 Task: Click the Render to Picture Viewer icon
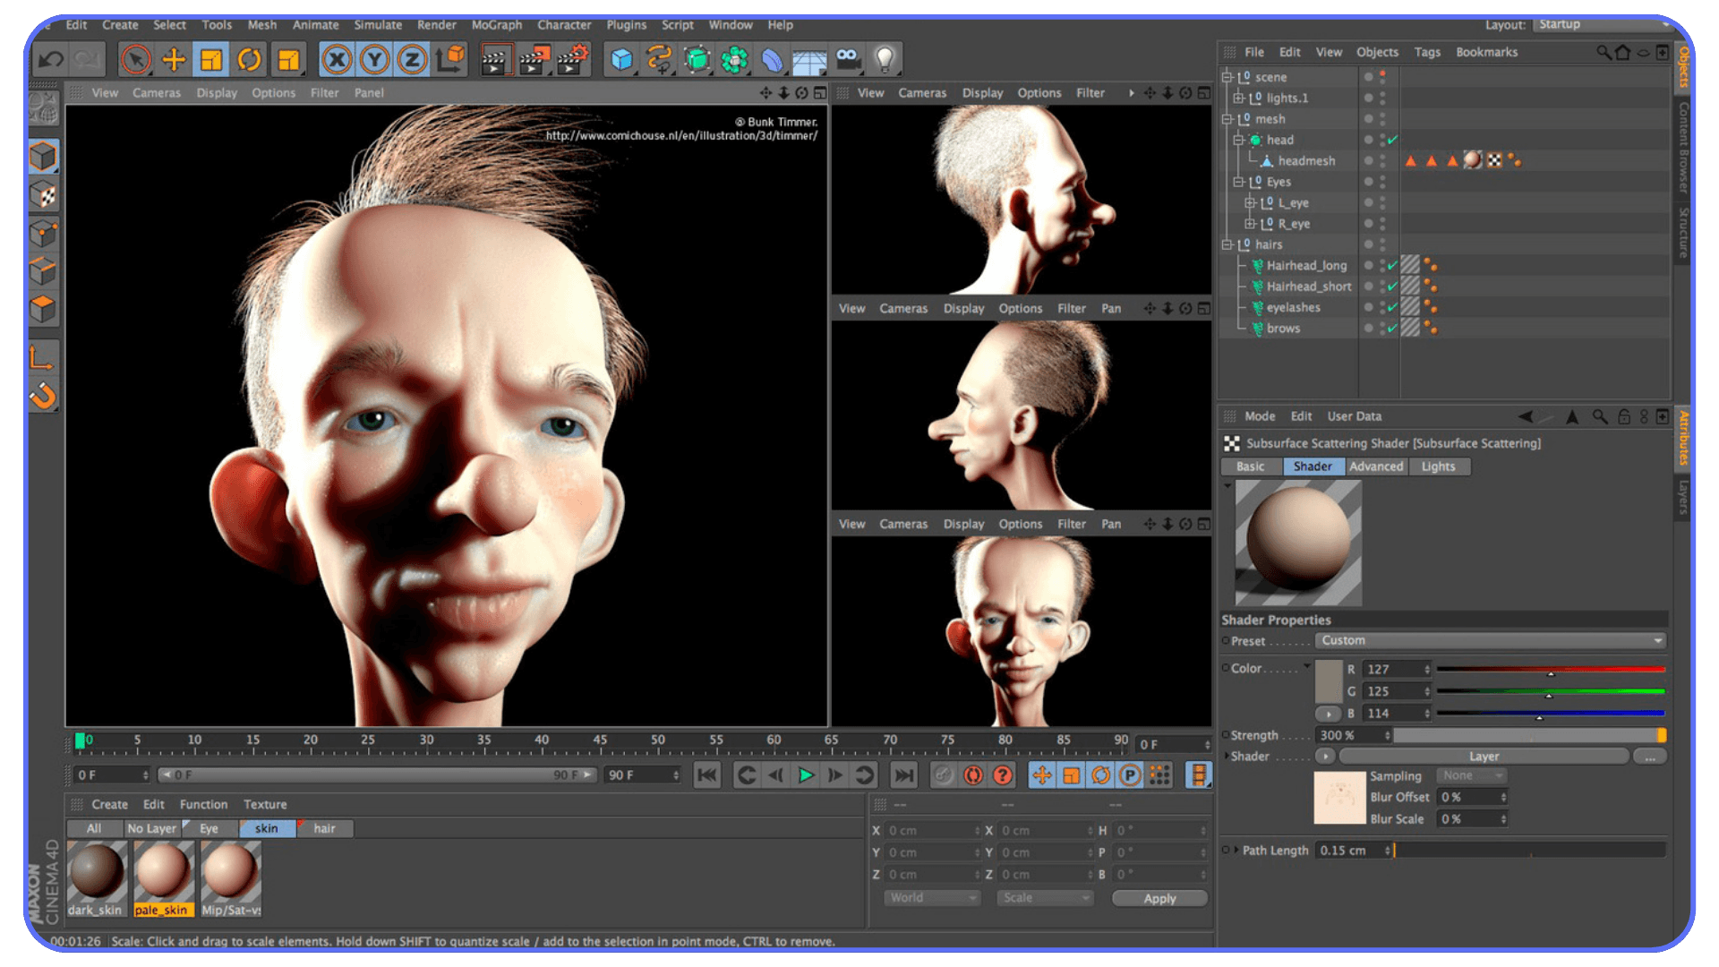pos(535,58)
